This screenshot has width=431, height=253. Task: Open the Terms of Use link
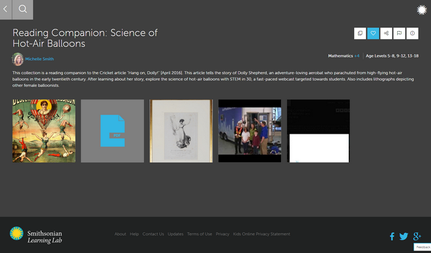click(200, 234)
